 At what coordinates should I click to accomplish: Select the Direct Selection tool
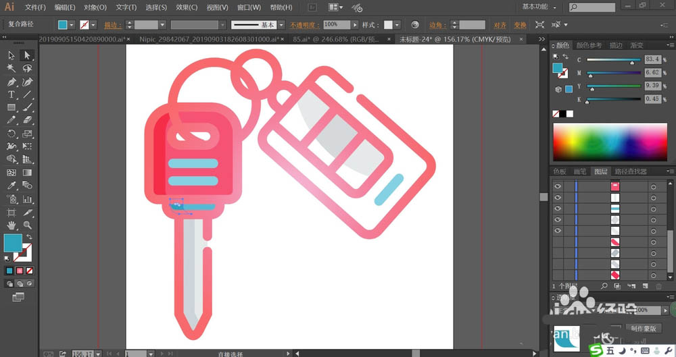click(27, 55)
